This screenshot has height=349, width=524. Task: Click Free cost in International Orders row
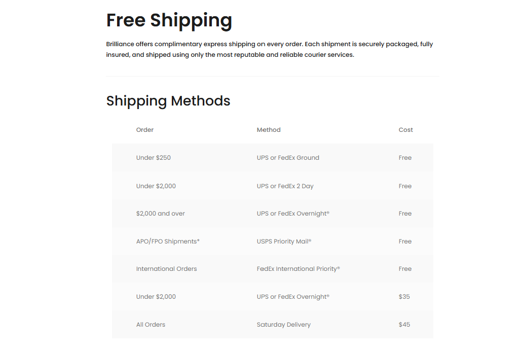(405, 269)
